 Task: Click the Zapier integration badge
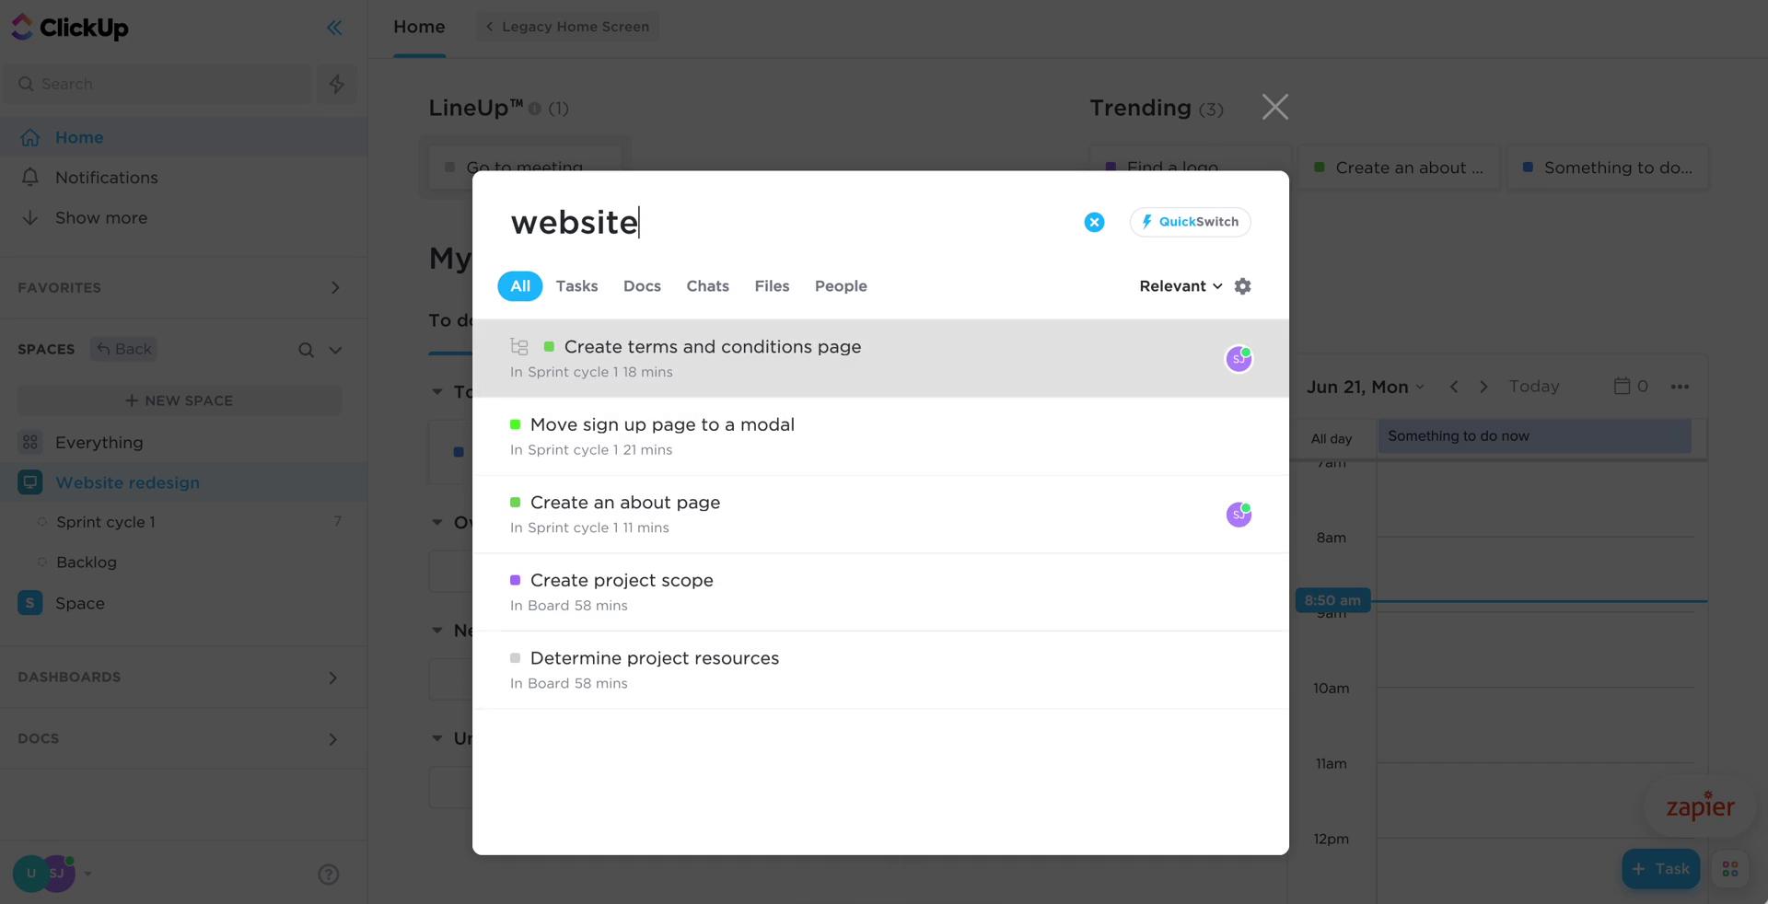(1700, 807)
